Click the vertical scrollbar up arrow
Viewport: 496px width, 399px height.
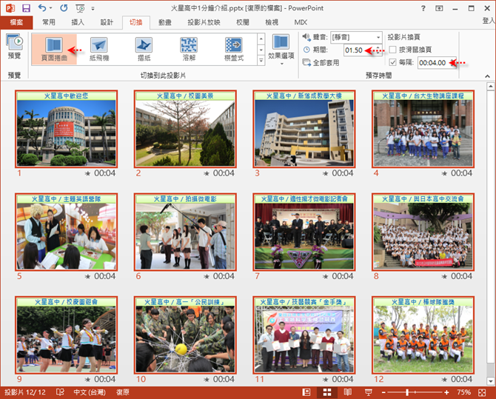point(491,86)
